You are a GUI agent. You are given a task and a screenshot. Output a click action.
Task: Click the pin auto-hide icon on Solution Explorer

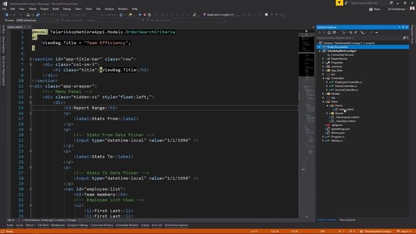(403, 27)
